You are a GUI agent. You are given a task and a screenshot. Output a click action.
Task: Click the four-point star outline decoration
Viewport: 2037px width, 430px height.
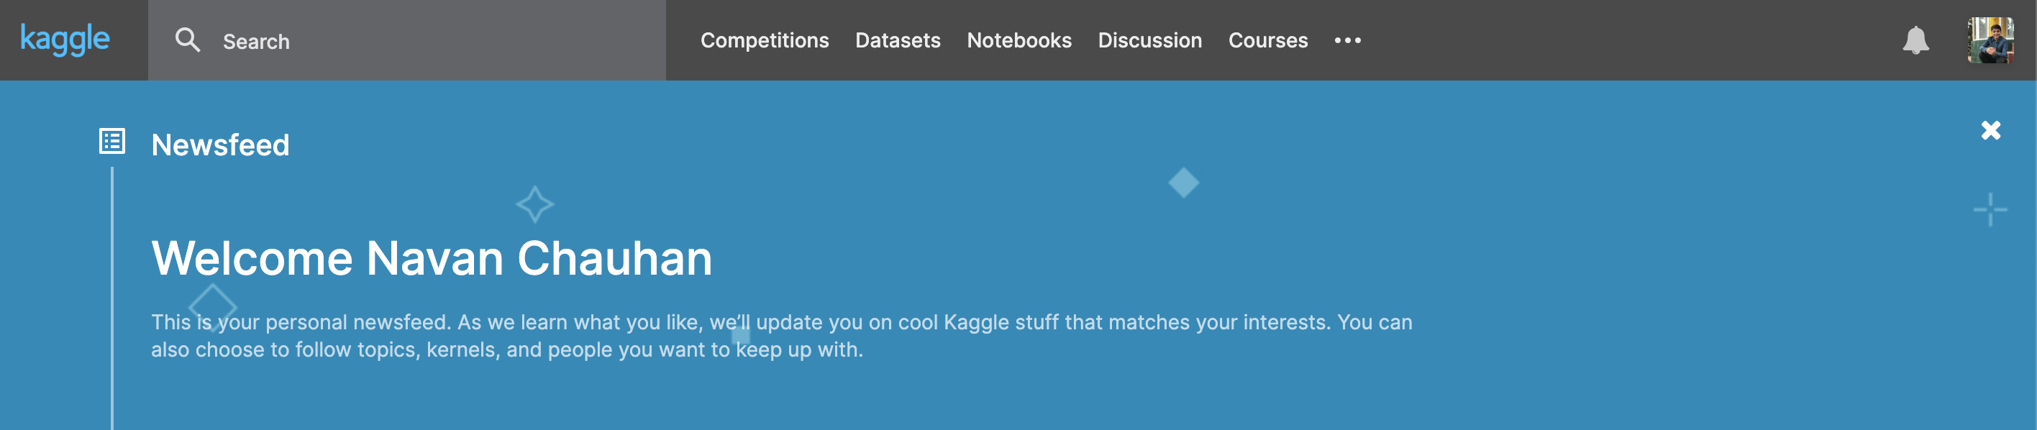[534, 205]
